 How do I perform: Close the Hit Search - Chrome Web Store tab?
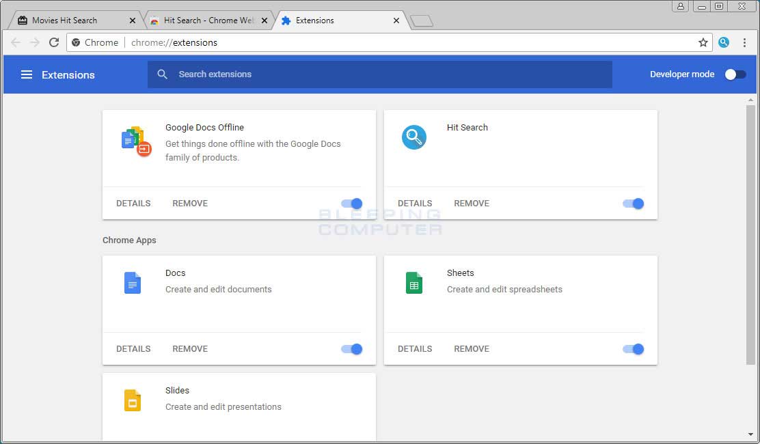pyautogui.click(x=264, y=20)
